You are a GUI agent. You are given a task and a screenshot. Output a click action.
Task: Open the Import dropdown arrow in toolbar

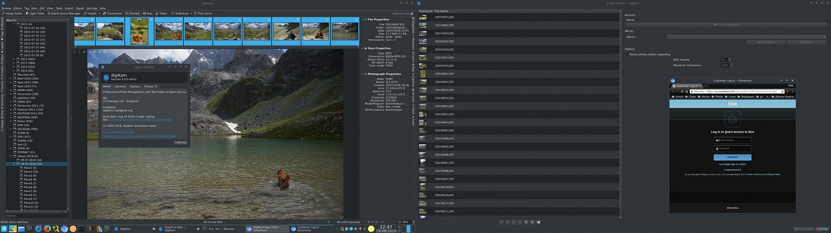pyautogui.click(x=99, y=13)
